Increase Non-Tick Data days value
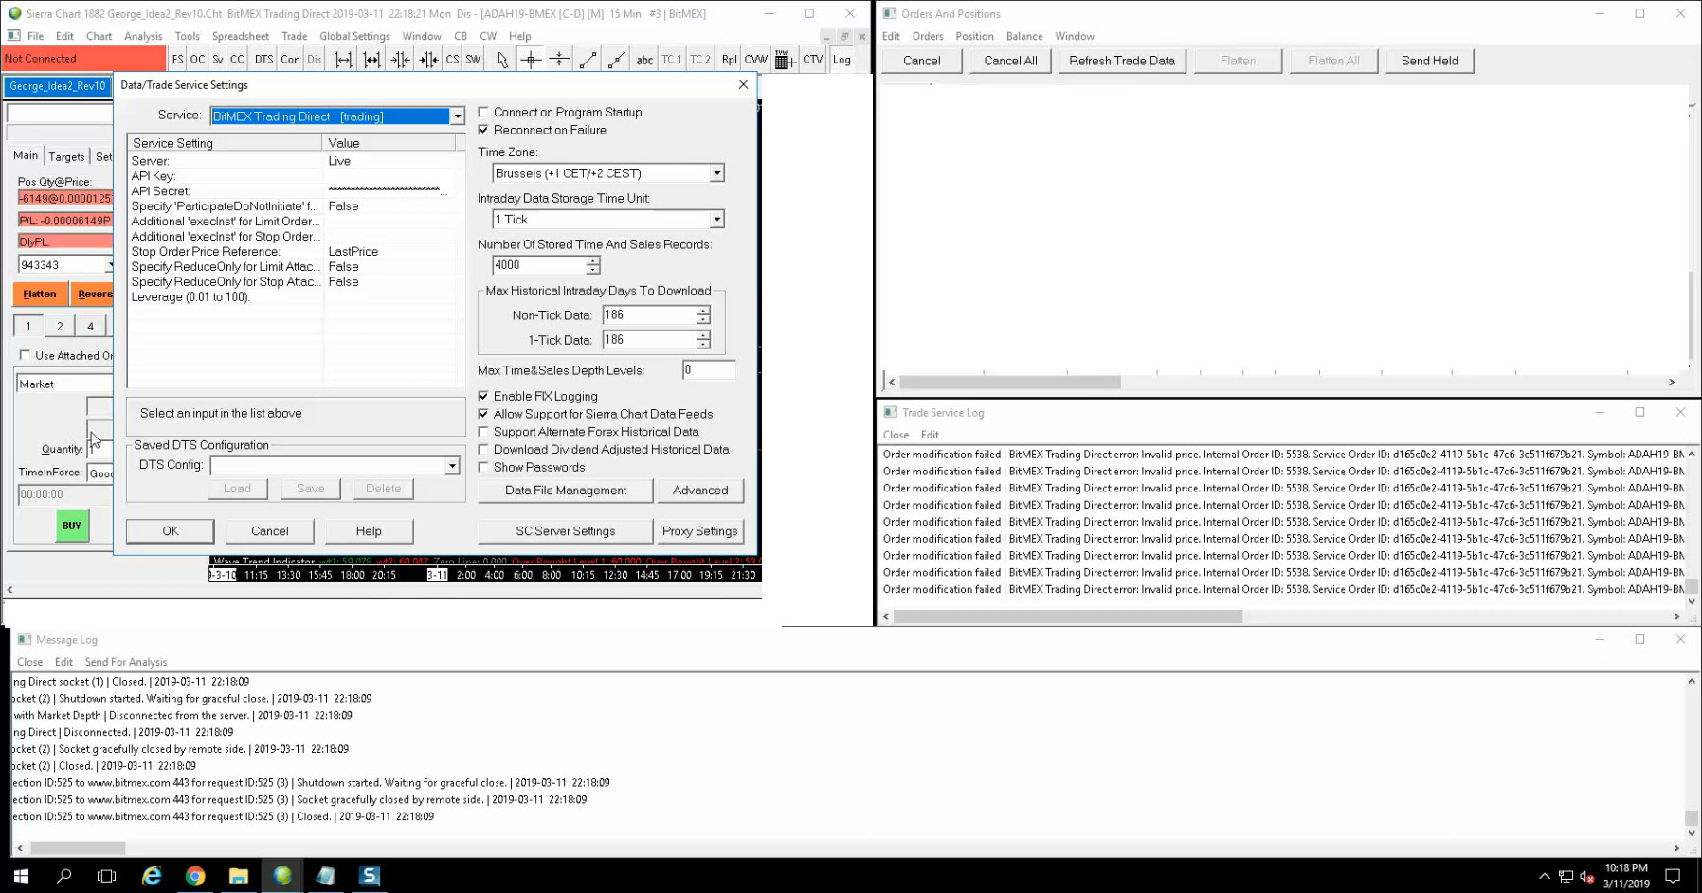Viewport: 1702px width, 893px height. coord(703,311)
